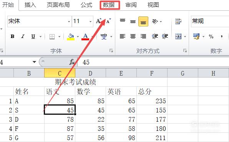Select cell with value 78
The height and width of the screenshot is (142, 229).
[60, 119]
